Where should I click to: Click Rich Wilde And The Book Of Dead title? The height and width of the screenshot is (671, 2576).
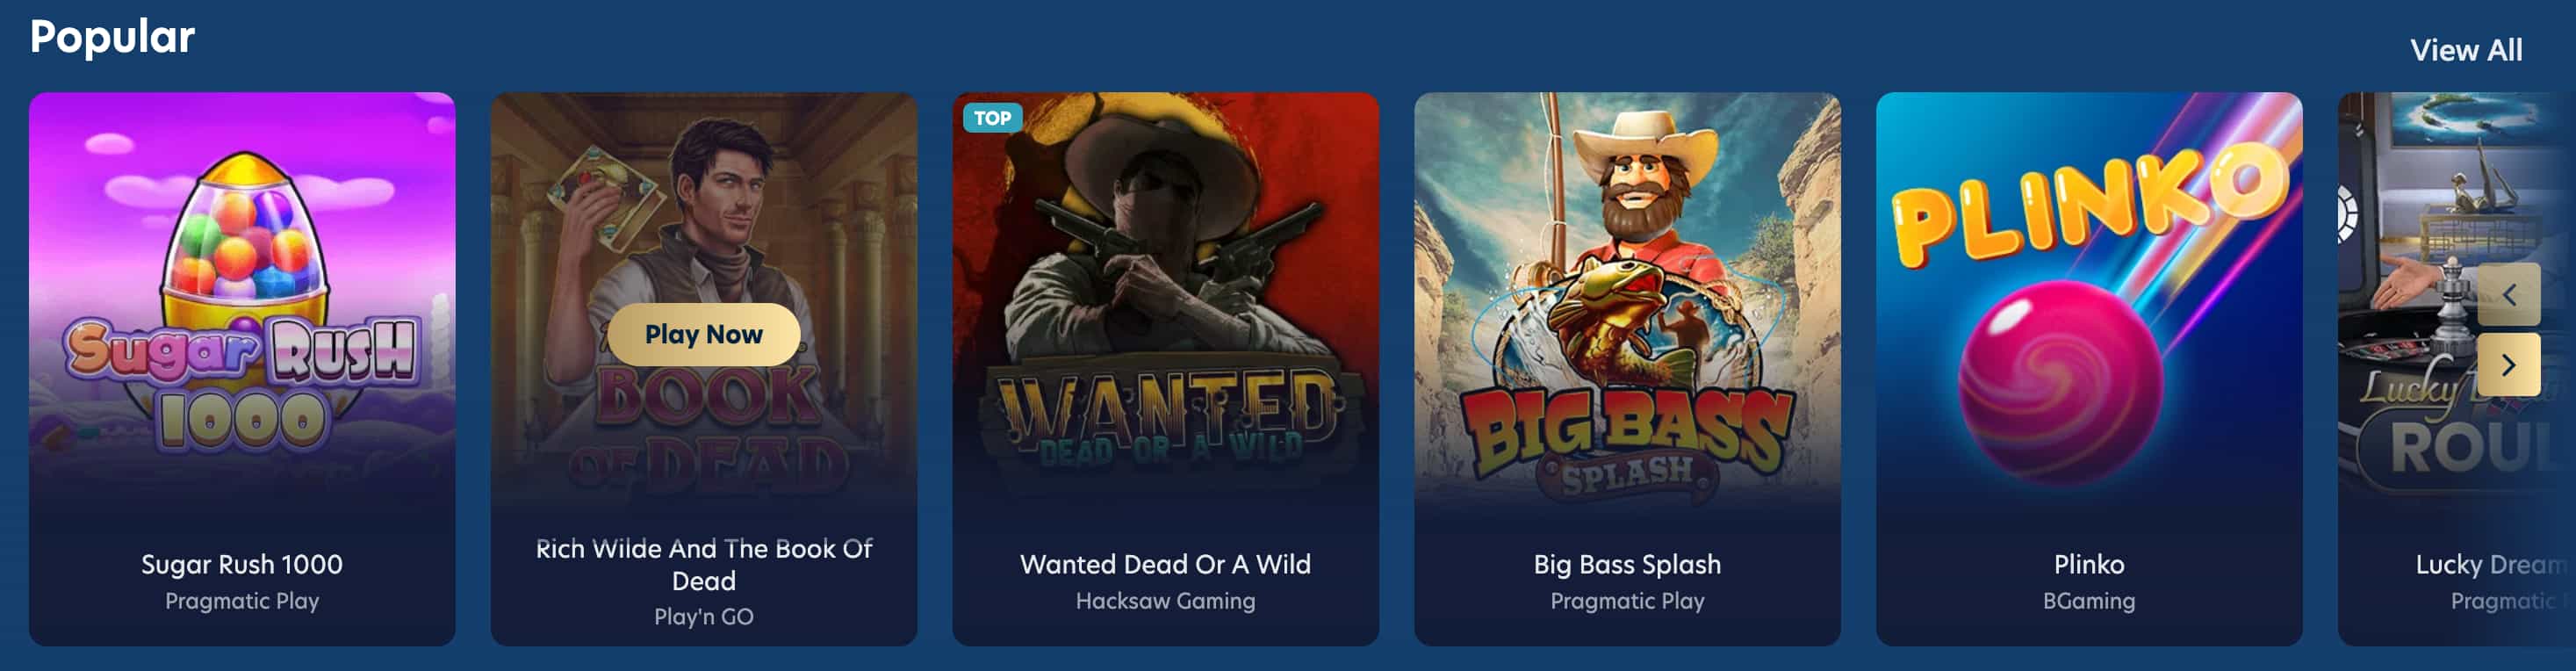click(x=703, y=564)
